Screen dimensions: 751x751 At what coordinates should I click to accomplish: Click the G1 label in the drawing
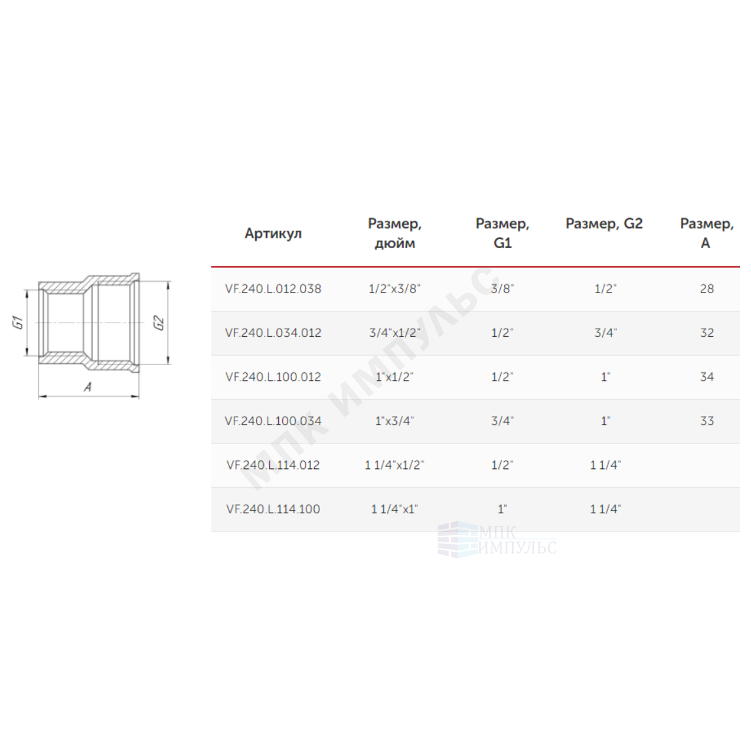tap(17, 323)
